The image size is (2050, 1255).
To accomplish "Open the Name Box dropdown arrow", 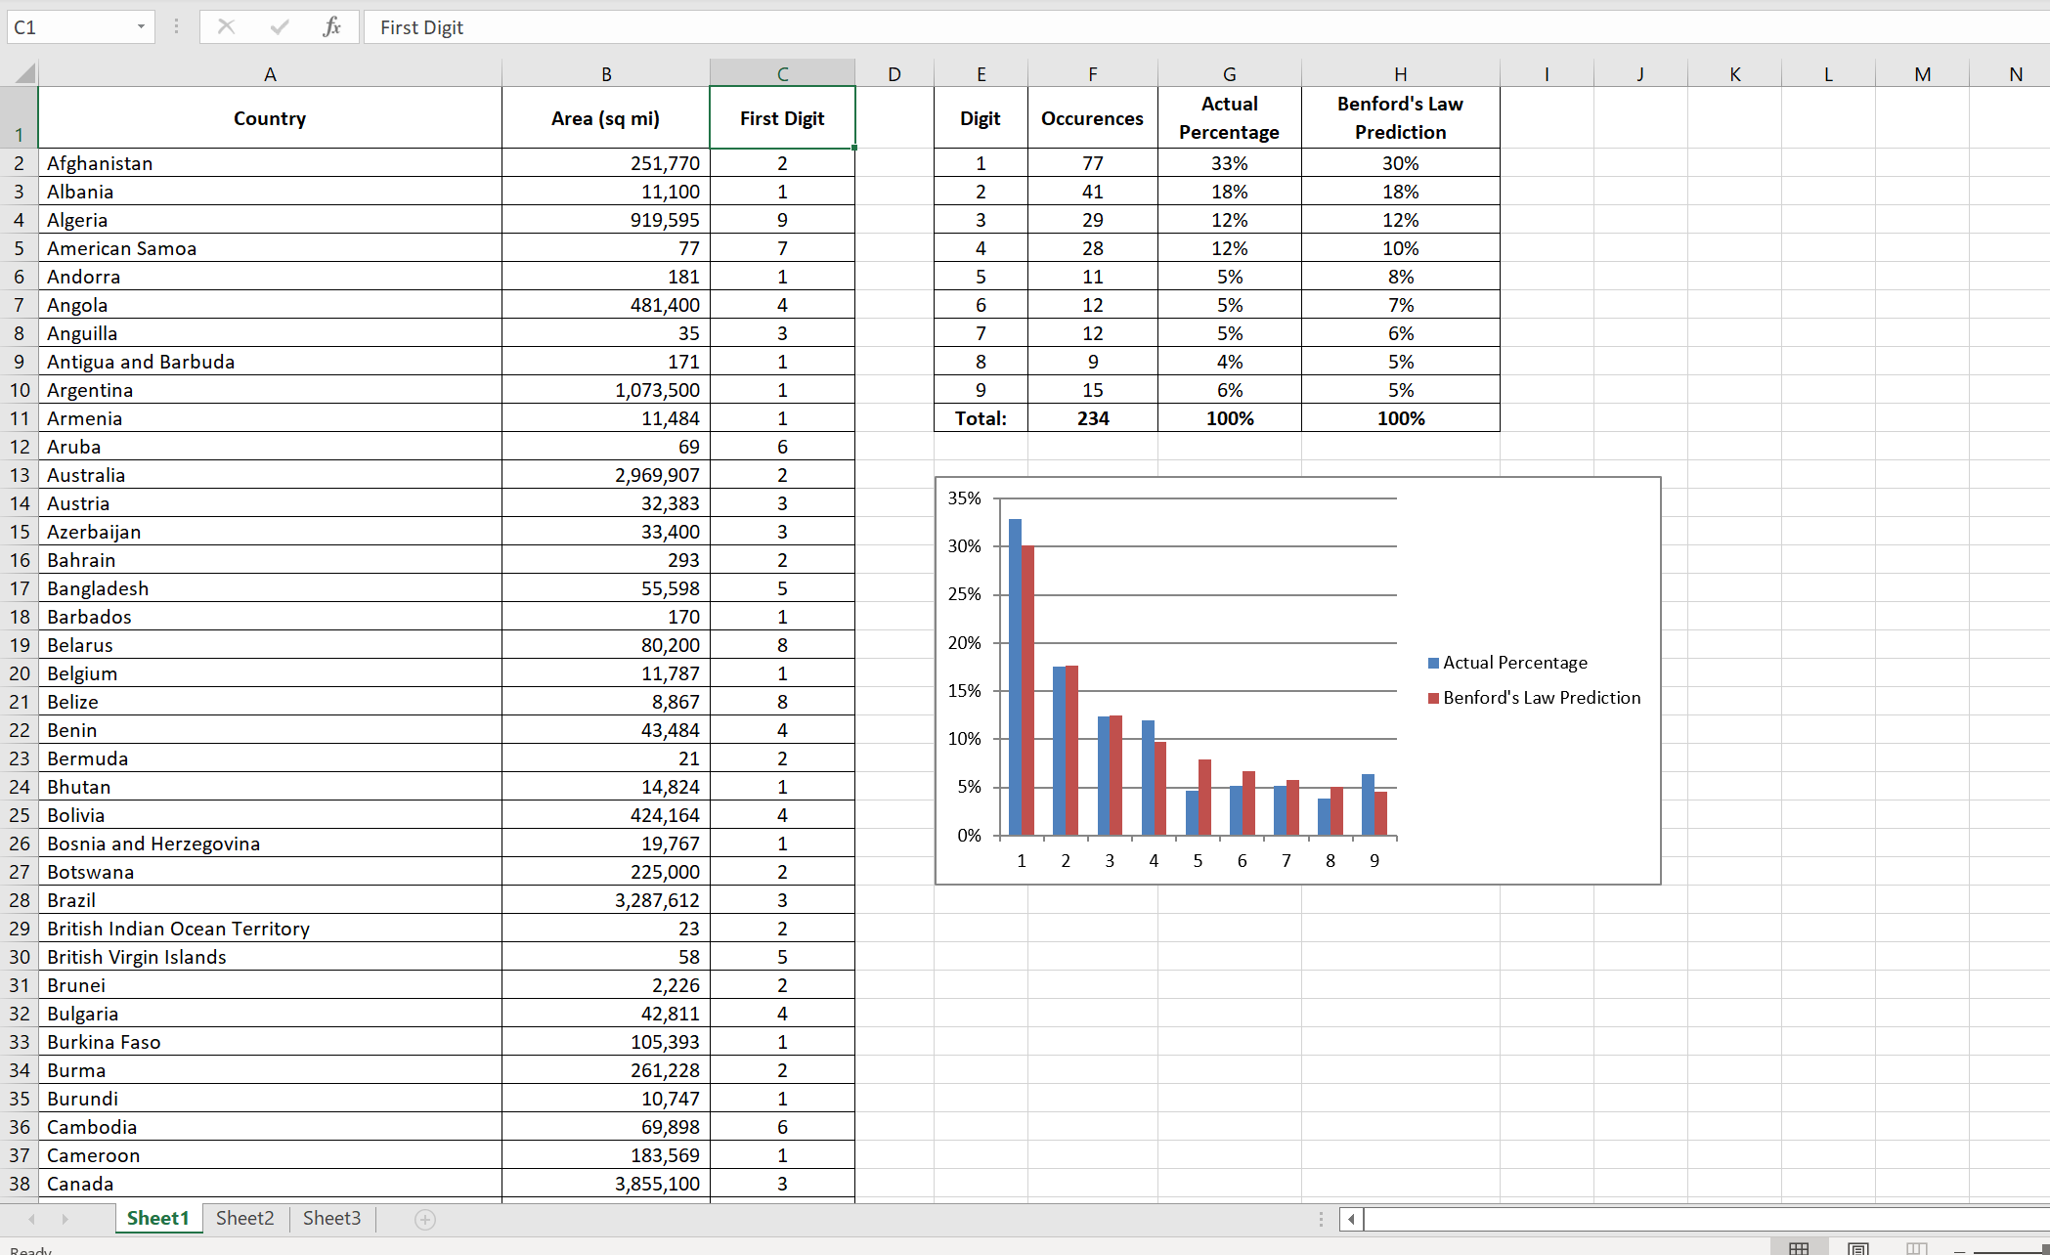I will coord(141,27).
